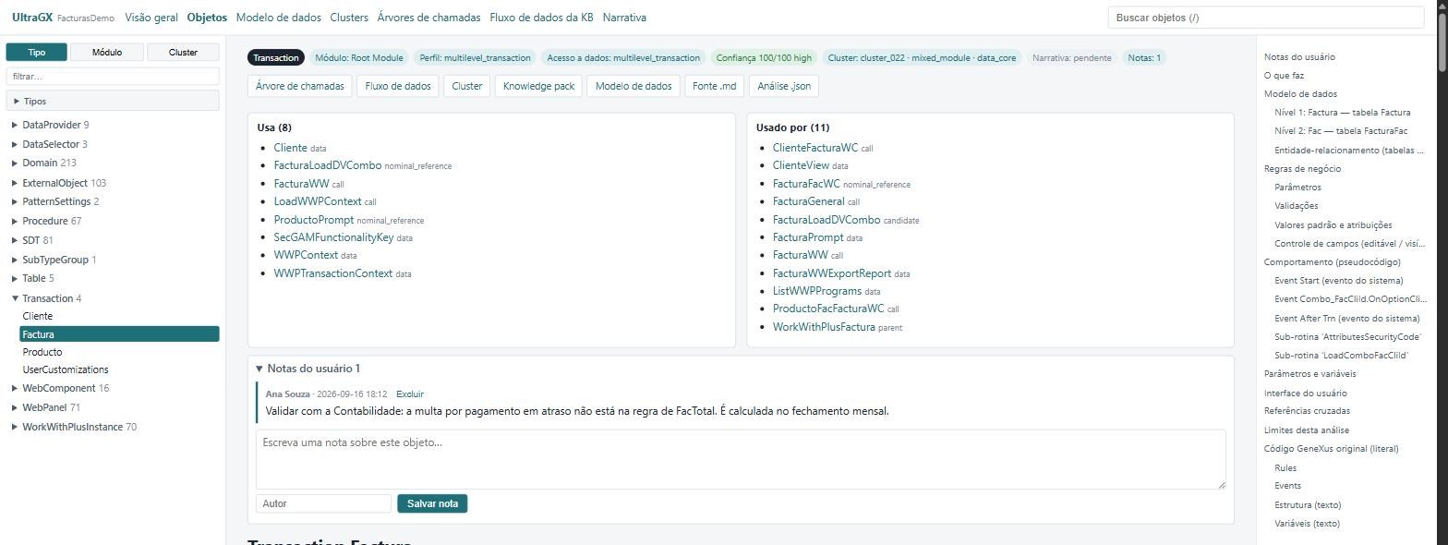Open the Narrativa menu item
This screenshot has height=545, width=1448.
(624, 18)
